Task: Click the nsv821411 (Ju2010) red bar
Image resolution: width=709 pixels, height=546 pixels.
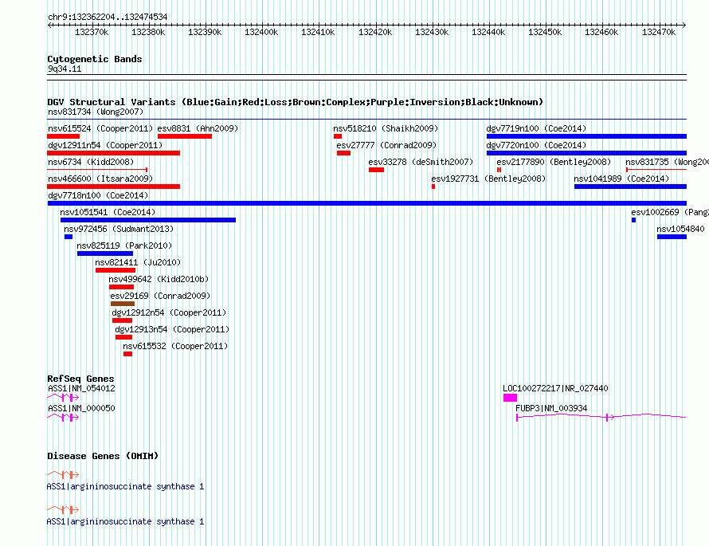Action: (116, 270)
